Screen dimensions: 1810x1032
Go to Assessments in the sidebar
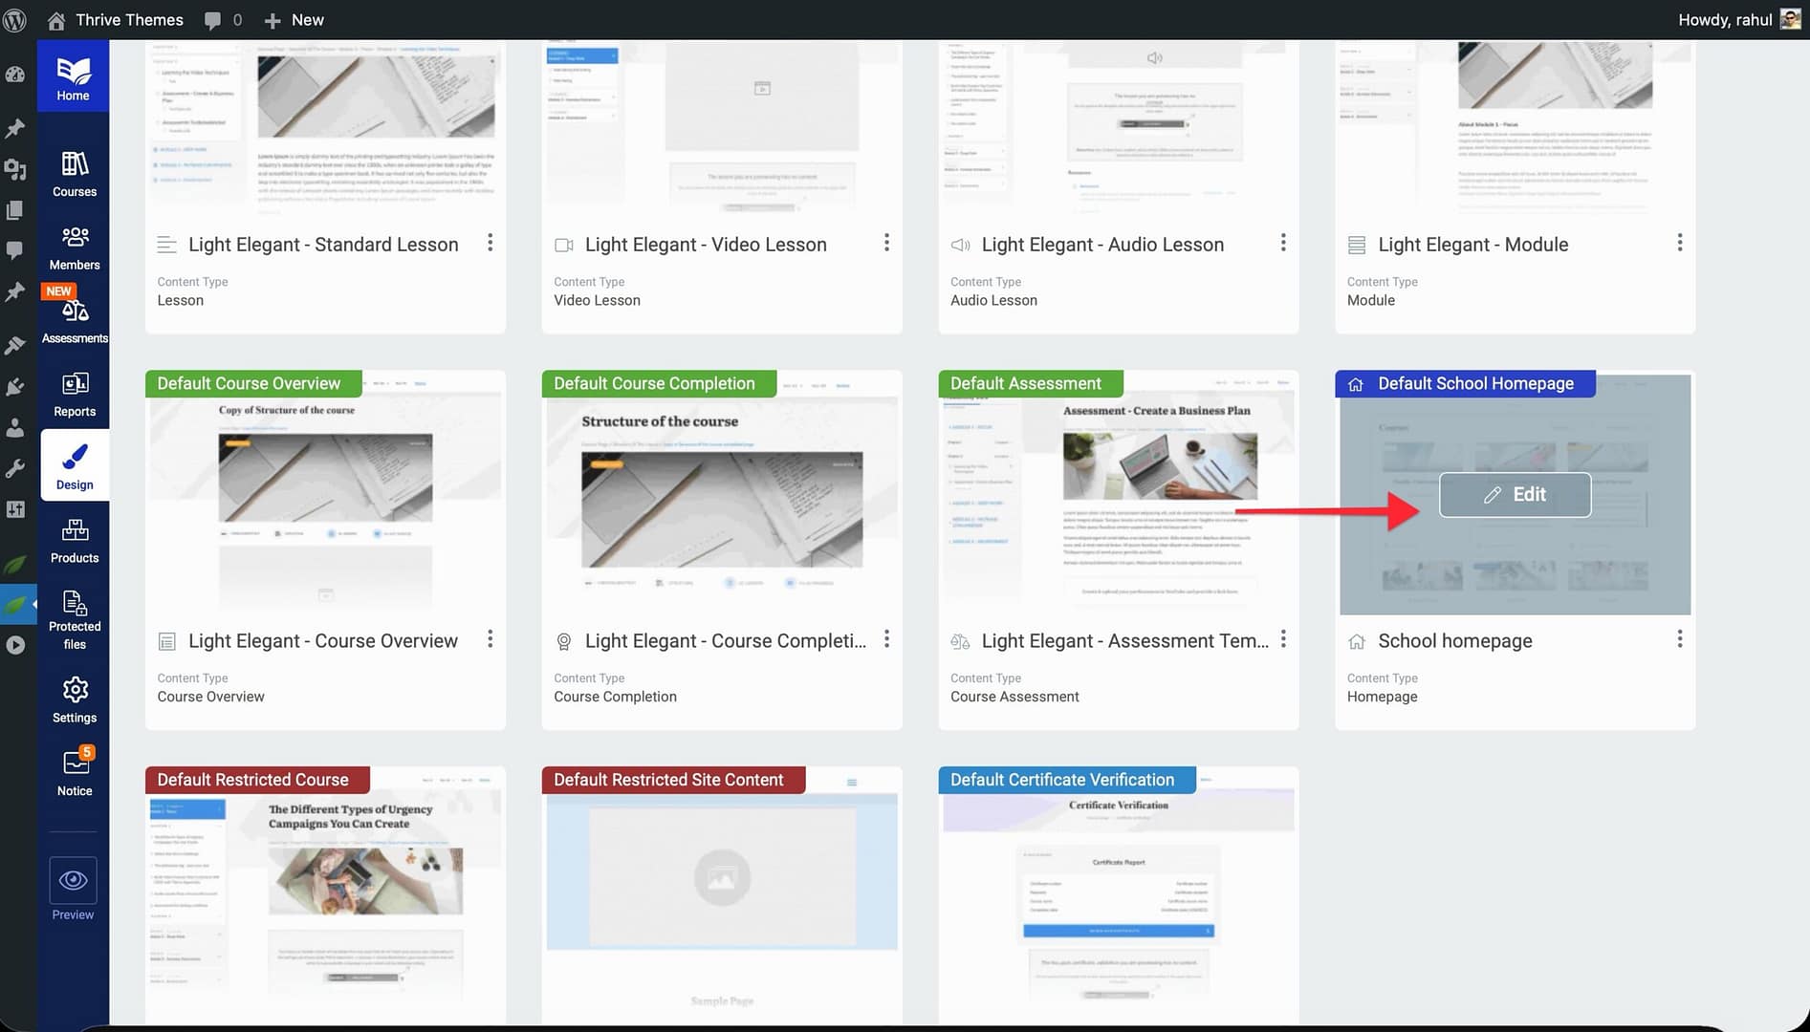coord(75,321)
